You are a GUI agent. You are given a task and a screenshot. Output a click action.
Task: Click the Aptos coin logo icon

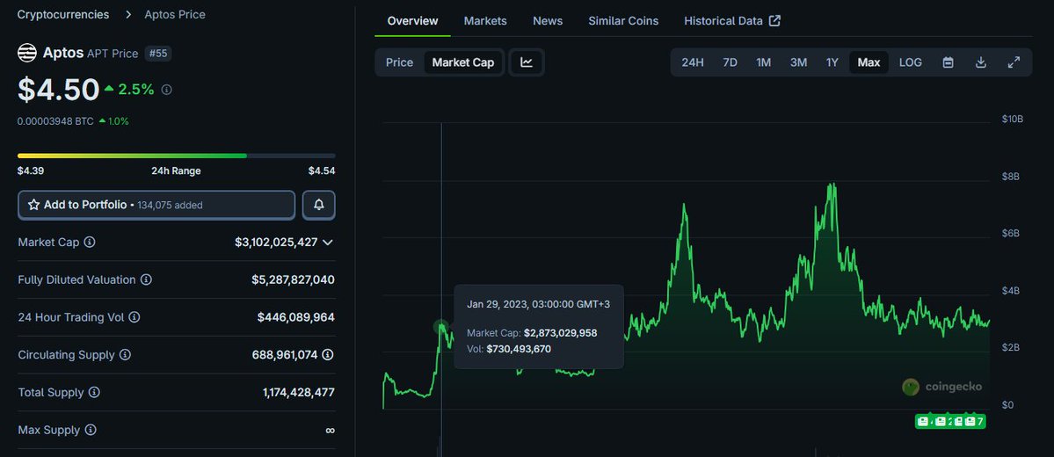[x=27, y=53]
